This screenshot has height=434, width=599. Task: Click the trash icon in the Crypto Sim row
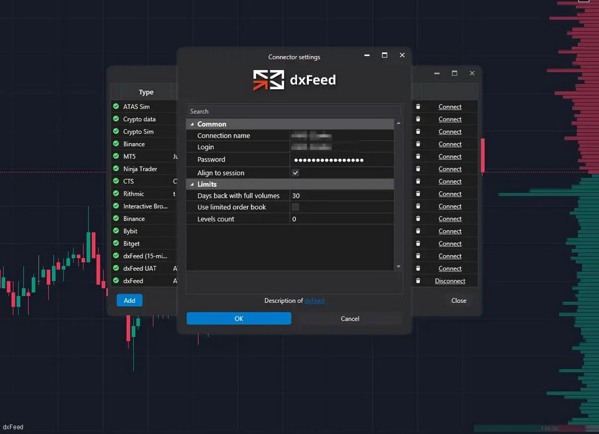point(418,131)
